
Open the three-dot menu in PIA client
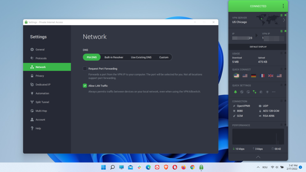(x=283, y=6)
